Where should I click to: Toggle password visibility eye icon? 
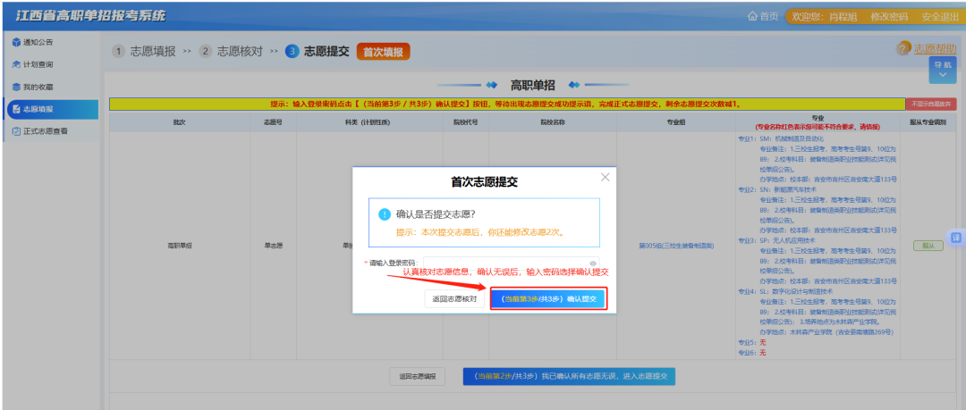coord(594,264)
